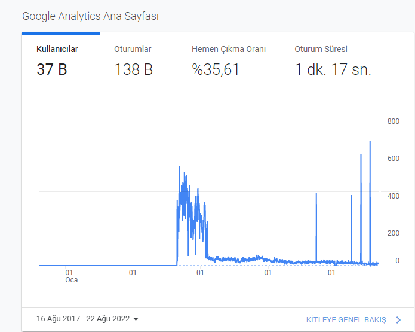Click the 16 Ağu 2017 - 22 Ağu 2022 range
The image size is (415, 332).
click(x=83, y=318)
